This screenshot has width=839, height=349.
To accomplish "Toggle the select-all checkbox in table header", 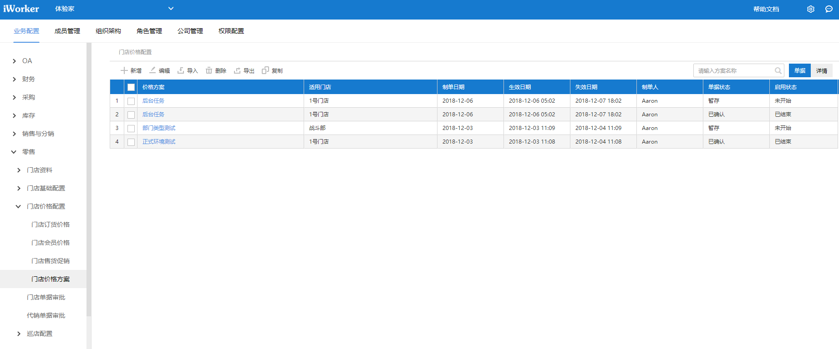I will point(131,87).
